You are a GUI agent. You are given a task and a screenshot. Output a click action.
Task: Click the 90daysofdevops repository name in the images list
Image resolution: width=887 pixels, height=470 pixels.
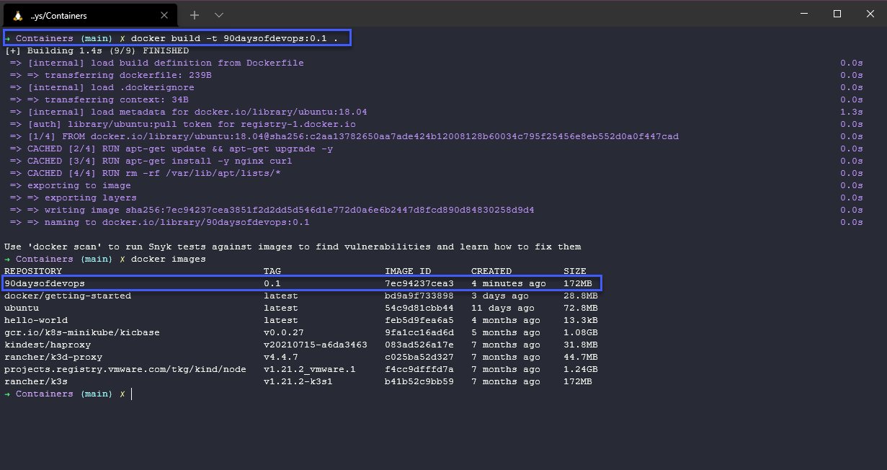coord(45,283)
